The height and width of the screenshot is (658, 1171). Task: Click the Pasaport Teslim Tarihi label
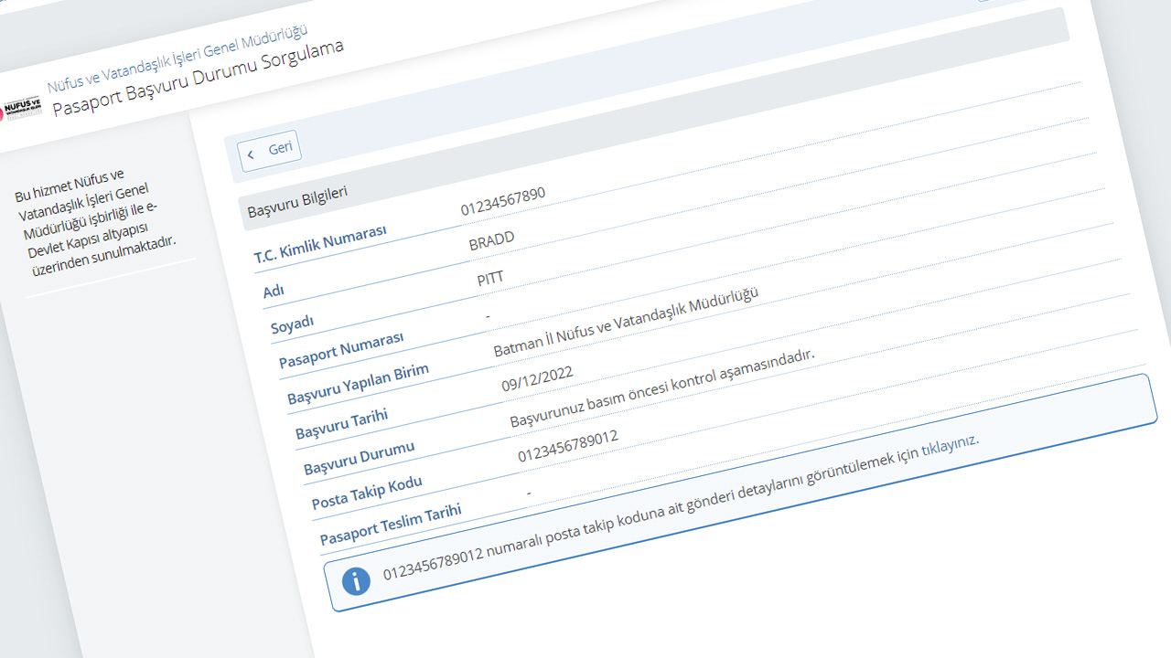coord(391,525)
